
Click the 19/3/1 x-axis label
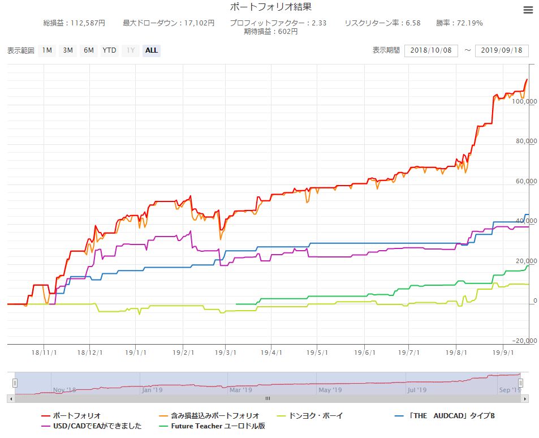coord(226,353)
